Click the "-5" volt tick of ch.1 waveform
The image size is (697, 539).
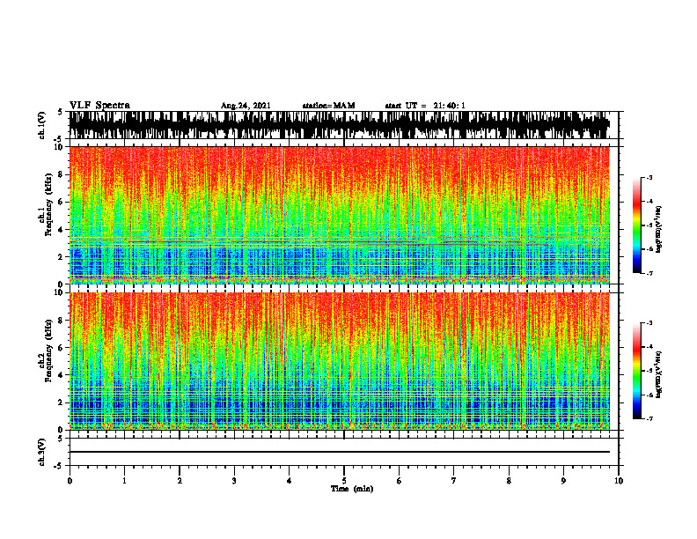(x=58, y=139)
